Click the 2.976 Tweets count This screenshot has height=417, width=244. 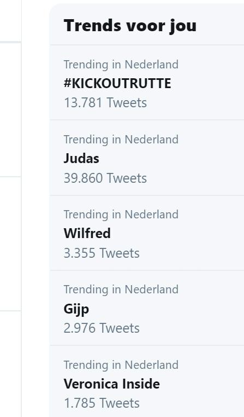click(102, 328)
